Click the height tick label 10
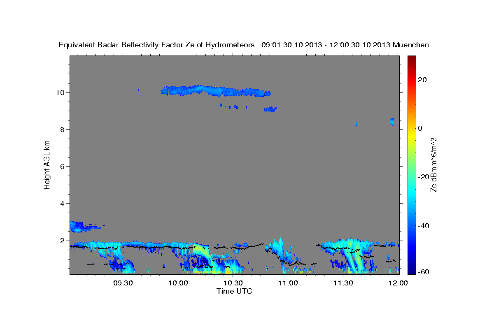Image resolution: width=494 pixels, height=329 pixels. tap(61, 93)
